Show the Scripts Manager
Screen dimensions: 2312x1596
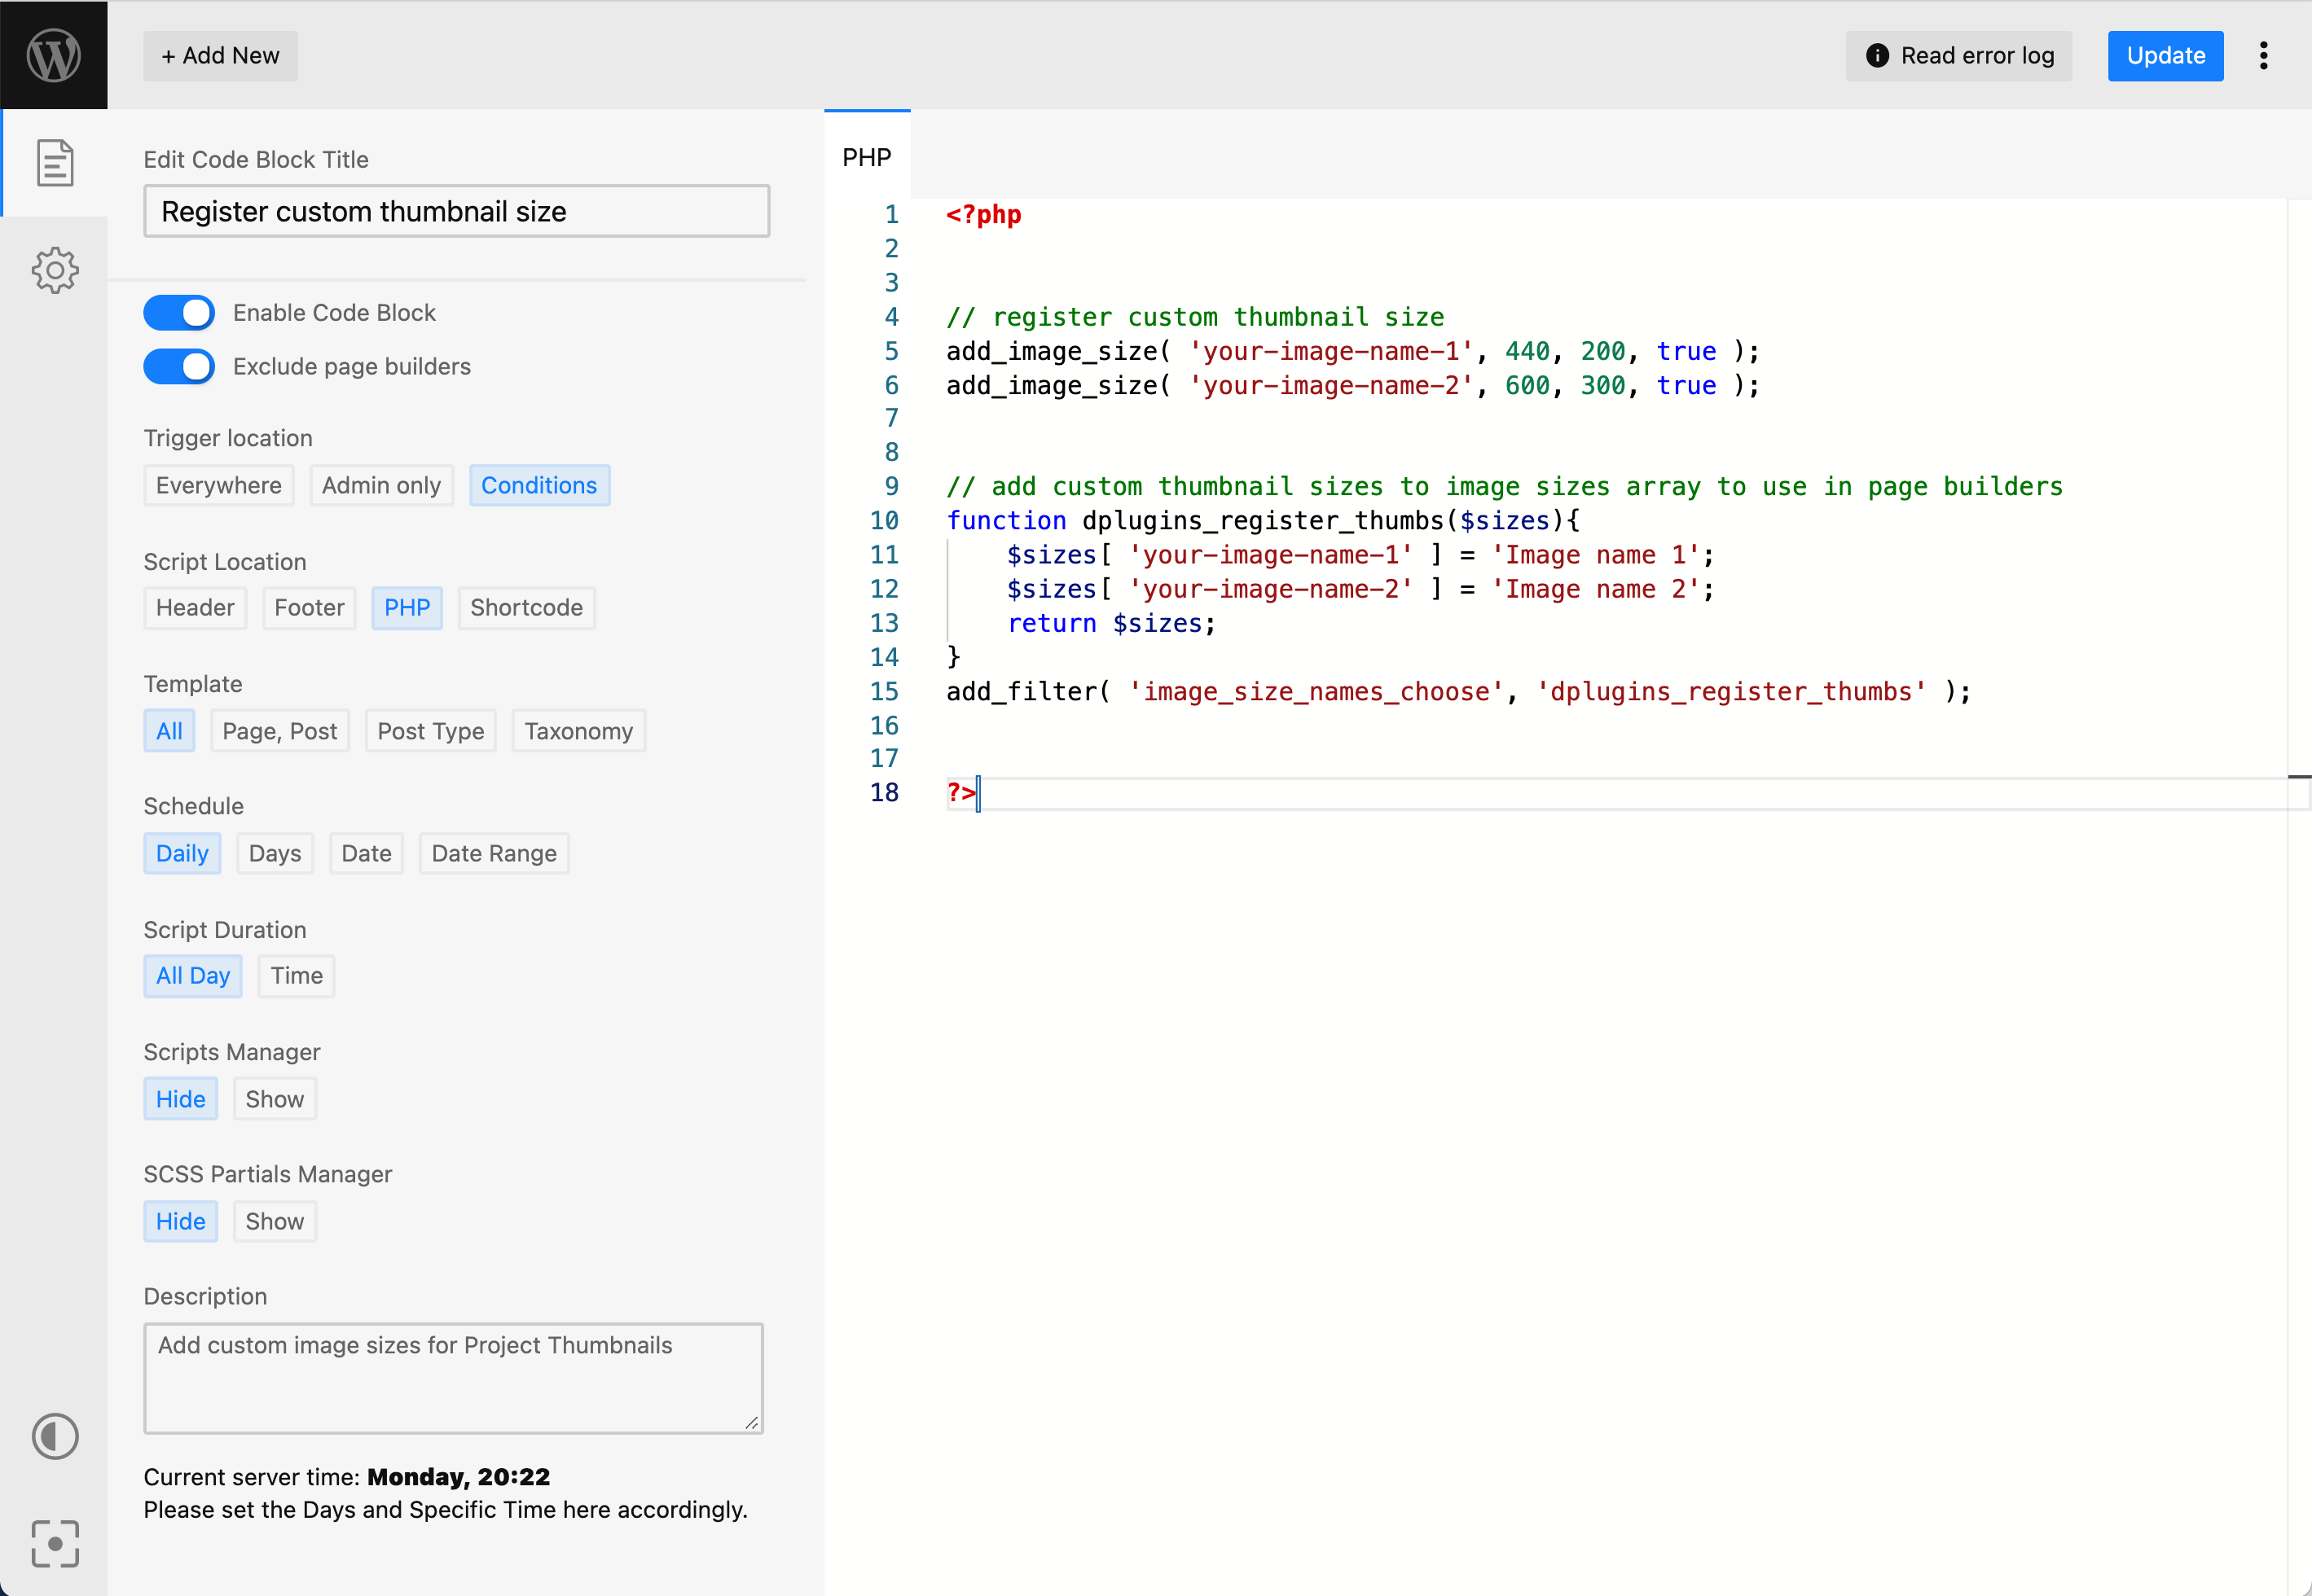click(274, 1099)
